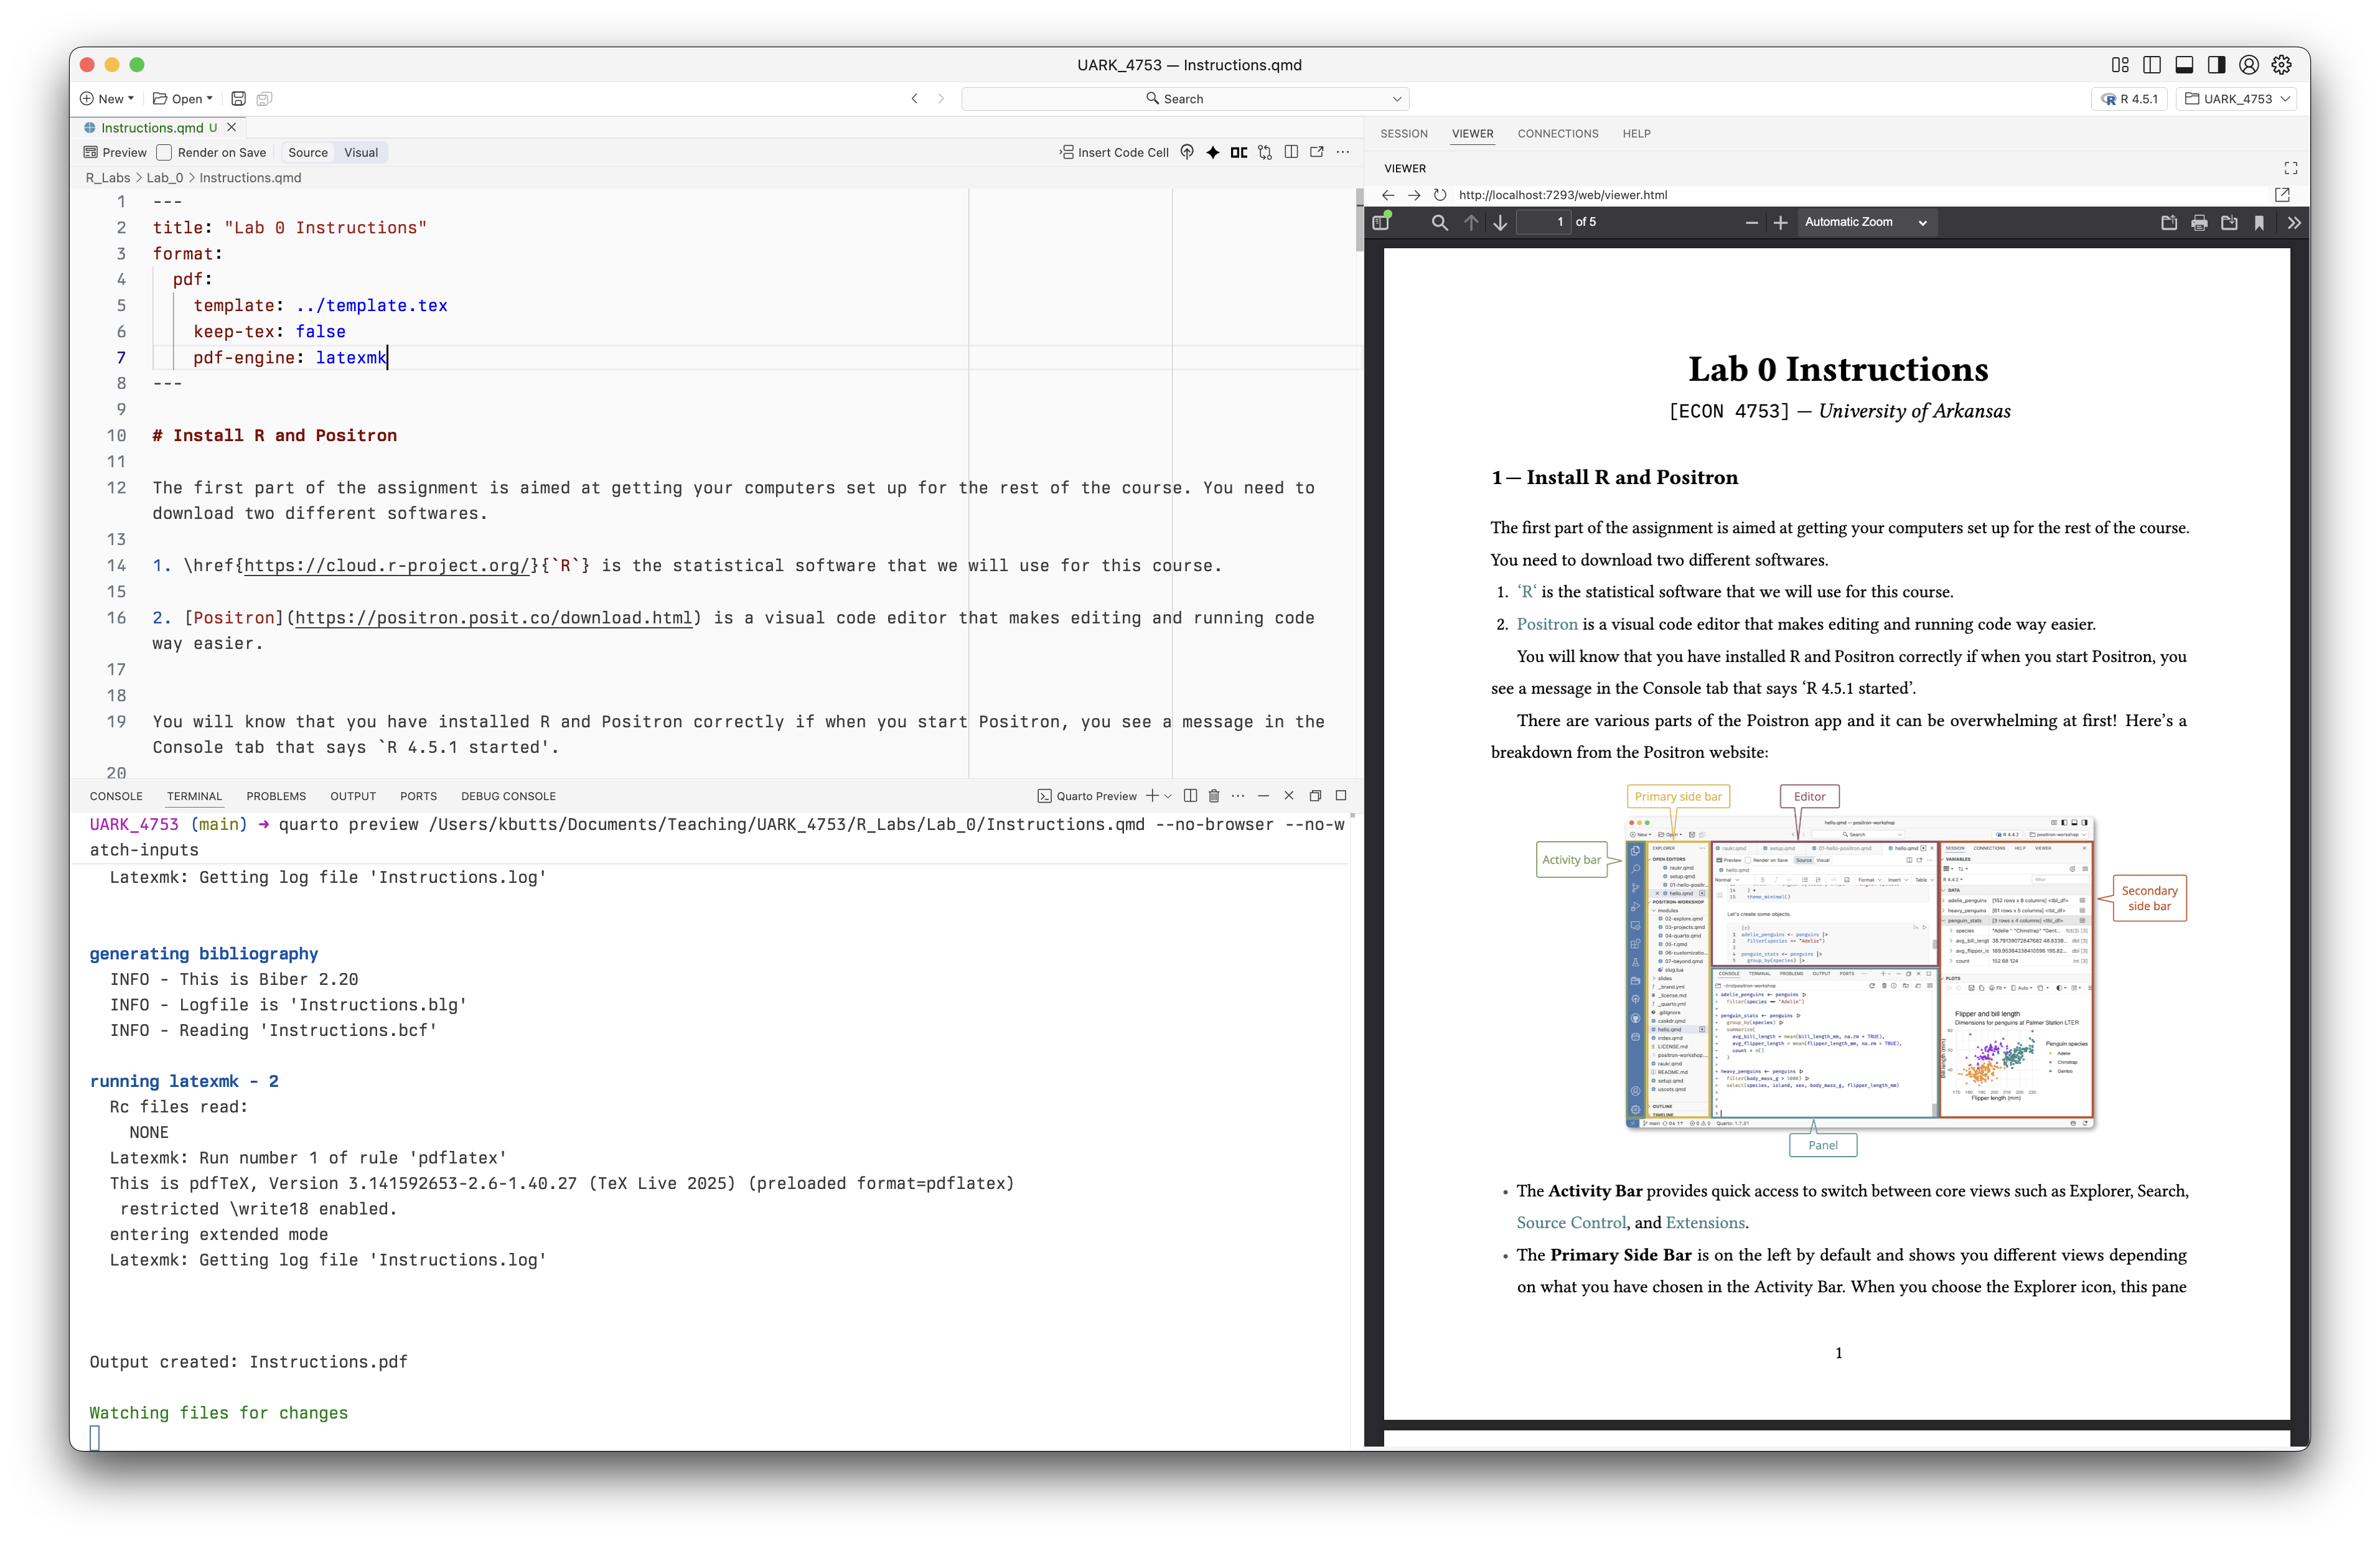Screen dimensions: 2380x1543
Task: Expand the search bar dropdown chevron
Action: 1397,99
